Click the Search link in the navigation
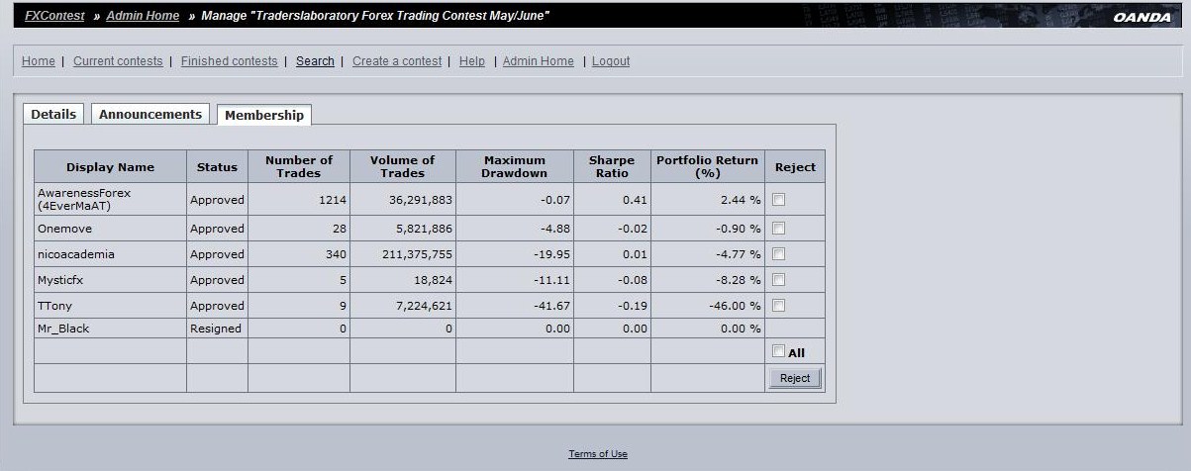Viewport: 1191px width, 471px height. pos(315,61)
